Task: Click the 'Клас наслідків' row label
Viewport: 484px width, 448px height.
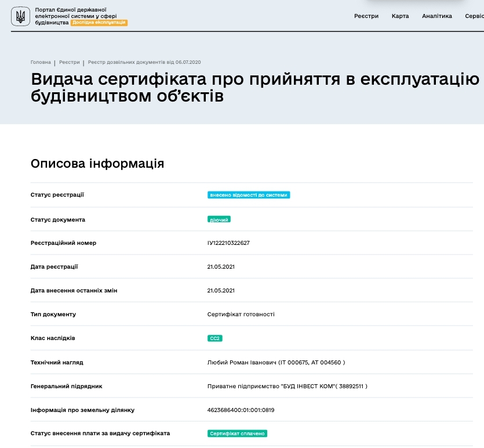Action: tap(53, 338)
